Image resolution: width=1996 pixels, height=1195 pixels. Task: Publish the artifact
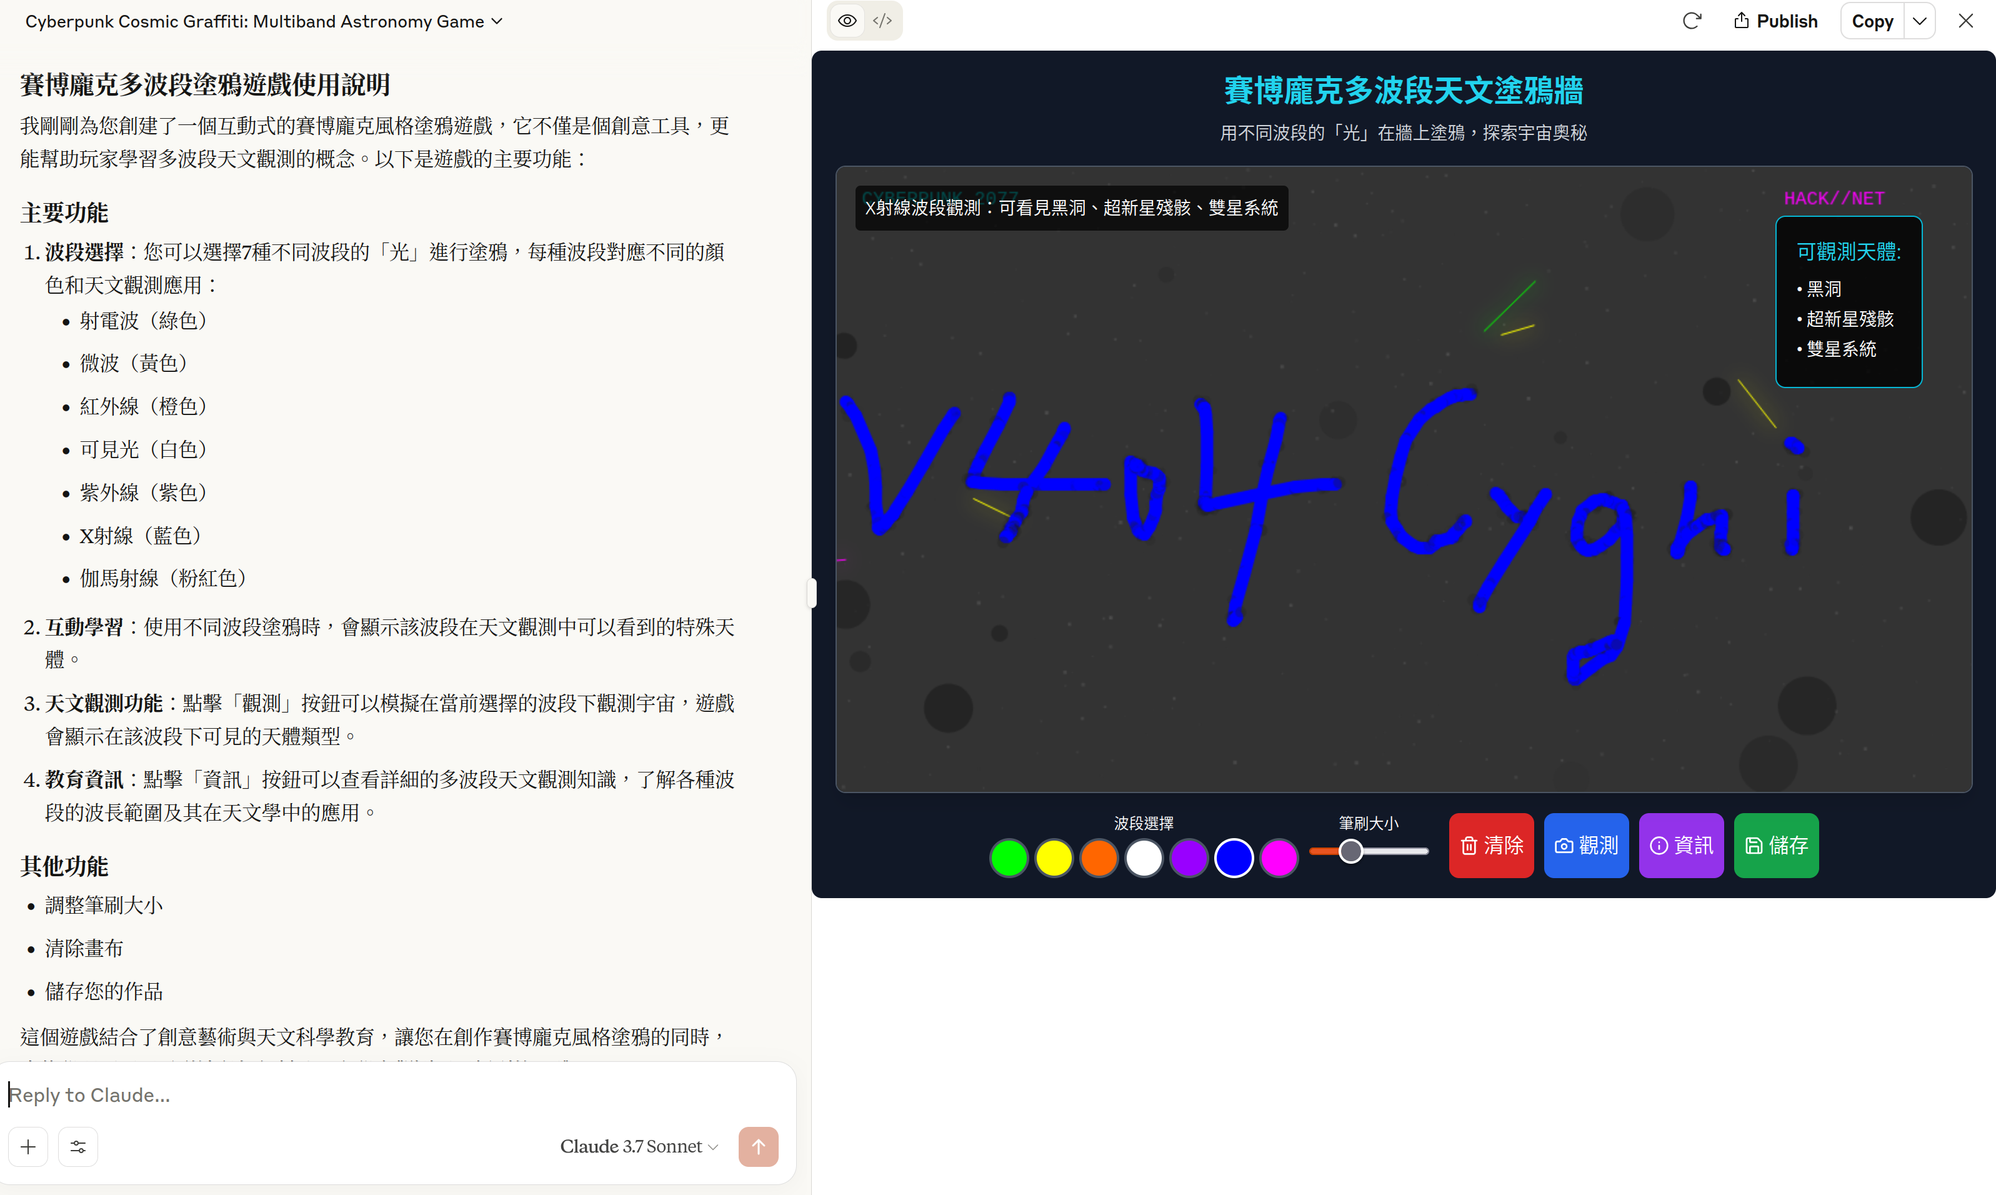tap(1775, 21)
